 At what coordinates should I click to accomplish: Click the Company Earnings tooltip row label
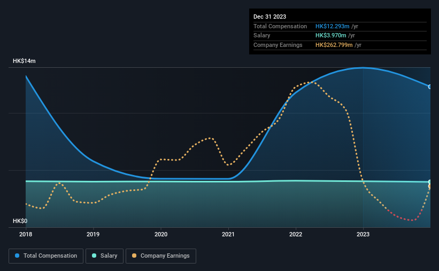click(278, 45)
